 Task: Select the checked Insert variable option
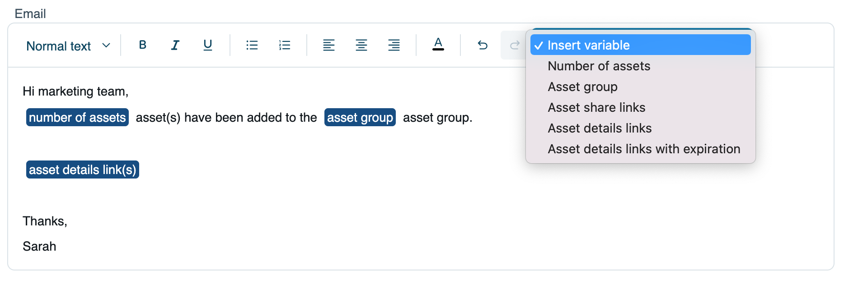click(640, 45)
